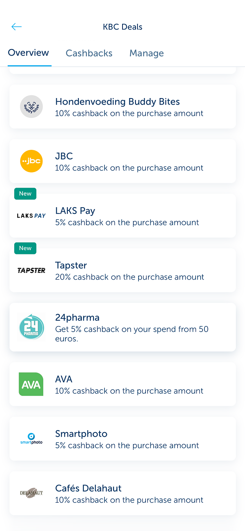Click the green AVA logo

(x=31, y=384)
